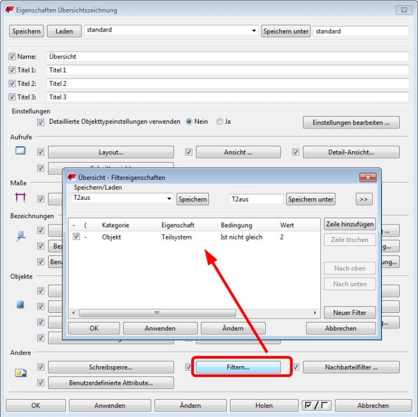Click the filter list scroll right arrow
This screenshot has width=418, height=417.
[x=316, y=313]
